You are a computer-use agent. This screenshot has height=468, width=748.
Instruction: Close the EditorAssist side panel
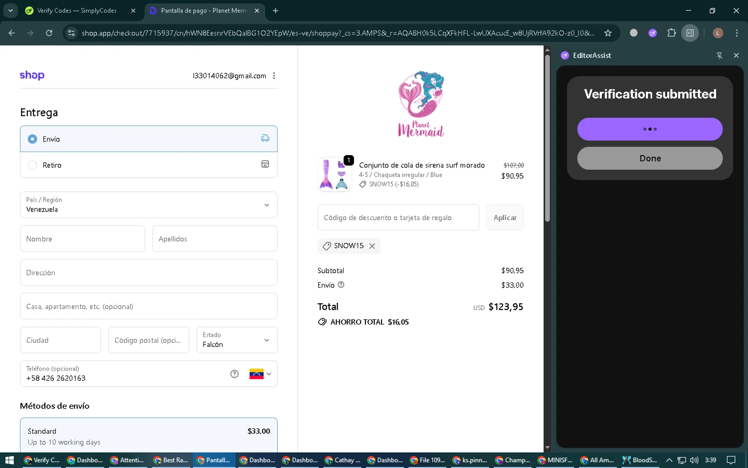pos(736,55)
